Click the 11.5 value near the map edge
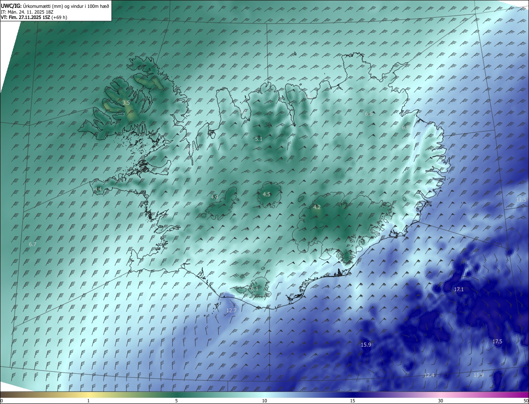The height and width of the screenshot is (404, 529). click(x=521, y=200)
